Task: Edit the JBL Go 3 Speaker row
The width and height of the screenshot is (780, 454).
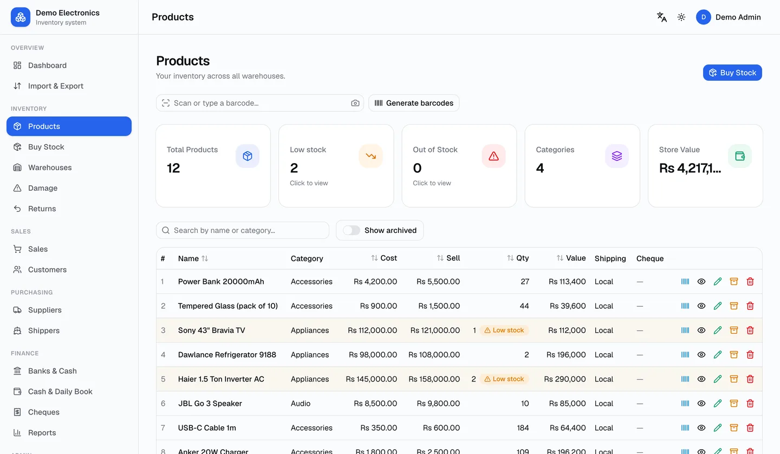Action: click(718, 404)
